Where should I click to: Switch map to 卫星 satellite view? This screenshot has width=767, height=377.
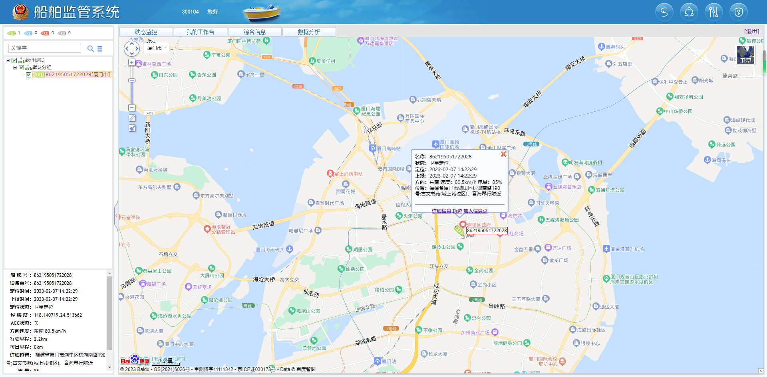point(745,55)
